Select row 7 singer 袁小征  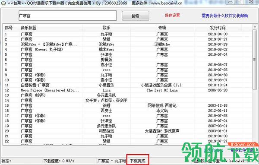pyautogui.click(x=106, y=65)
